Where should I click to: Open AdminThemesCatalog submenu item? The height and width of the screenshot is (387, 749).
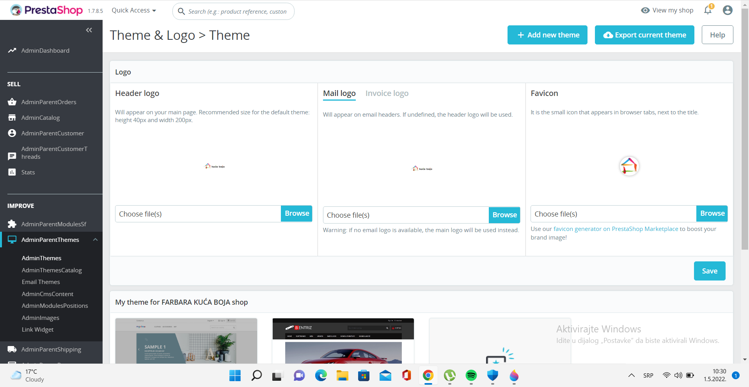[52, 270]
